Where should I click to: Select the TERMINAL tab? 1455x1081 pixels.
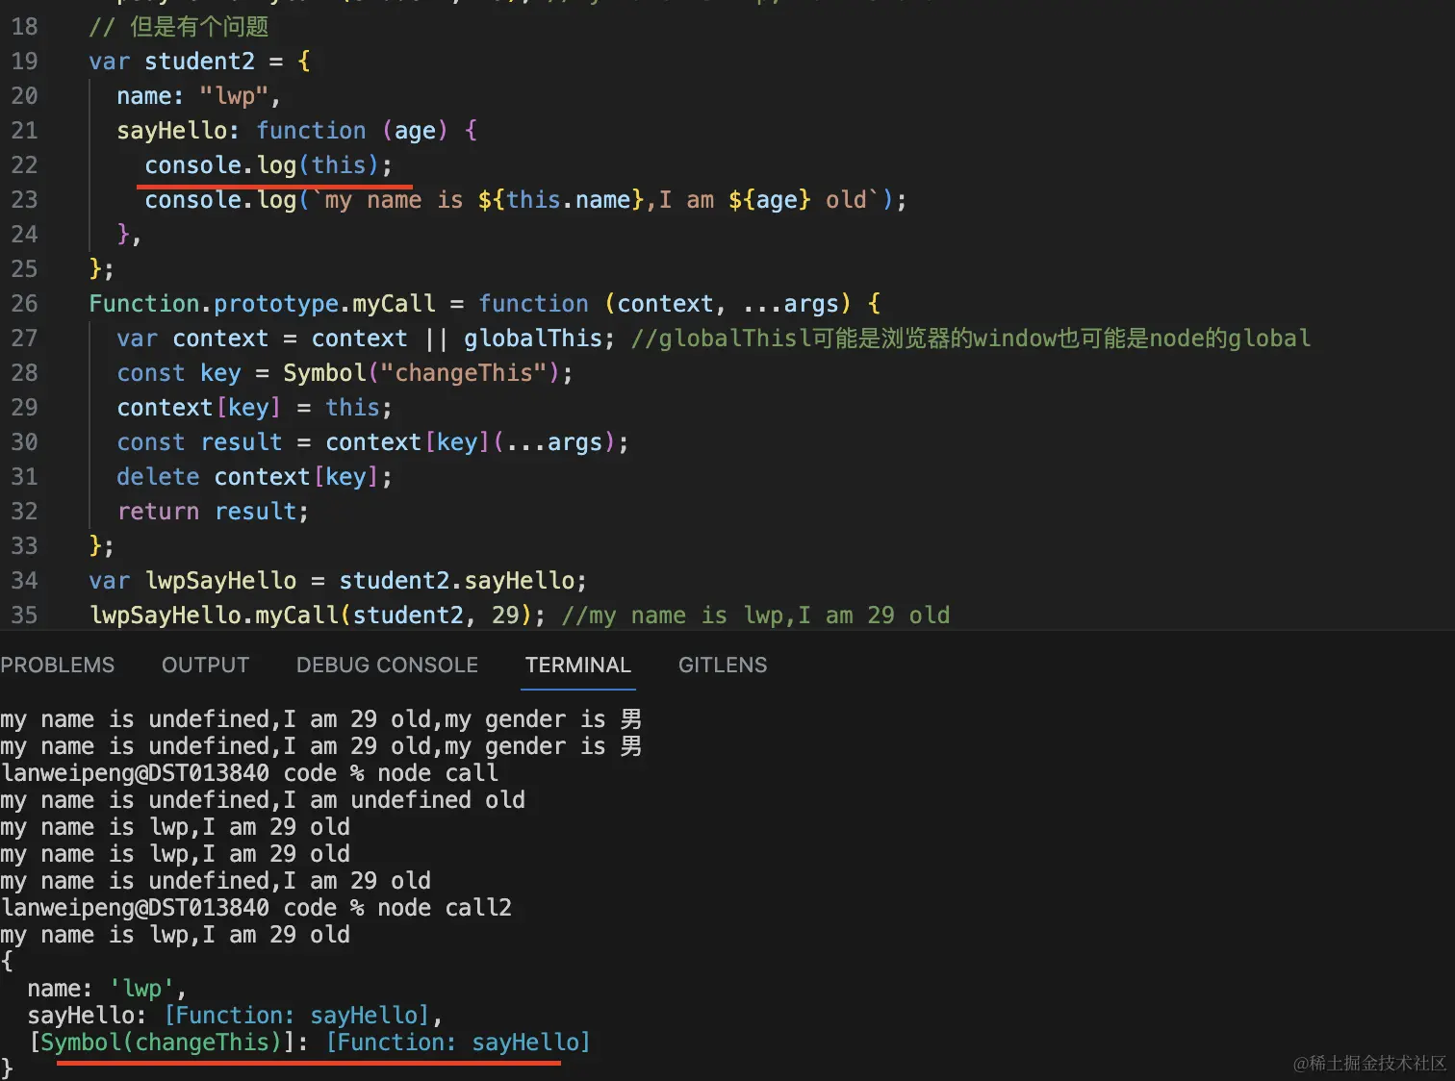click(x=578, y=665)
